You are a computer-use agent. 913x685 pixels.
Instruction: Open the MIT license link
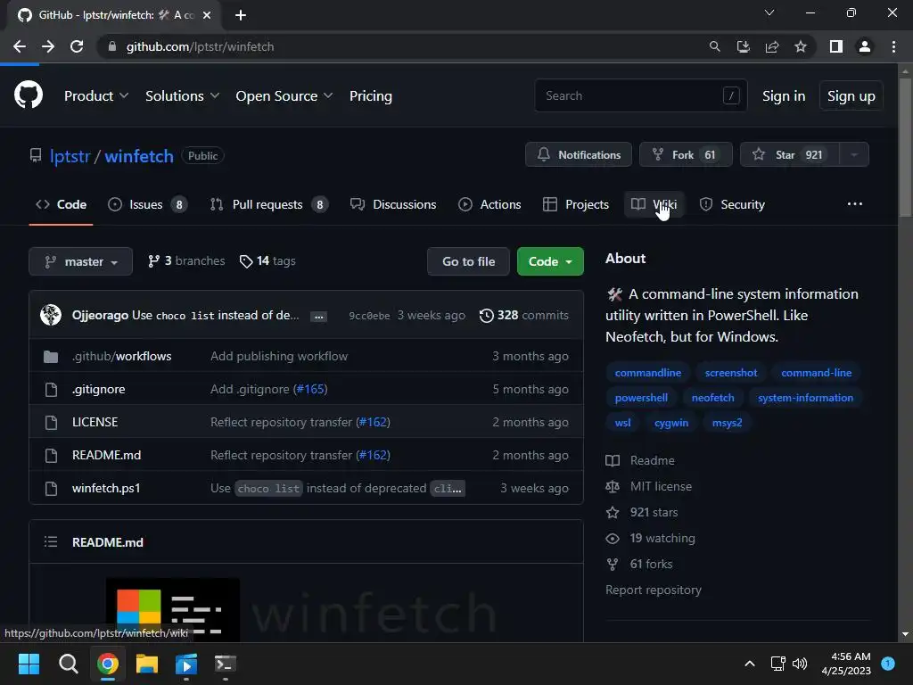[649, 486]
